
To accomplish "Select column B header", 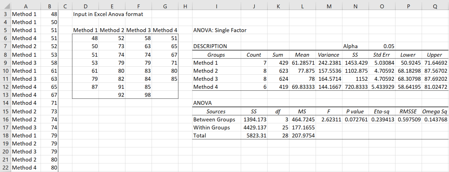I will pos(49,6).
